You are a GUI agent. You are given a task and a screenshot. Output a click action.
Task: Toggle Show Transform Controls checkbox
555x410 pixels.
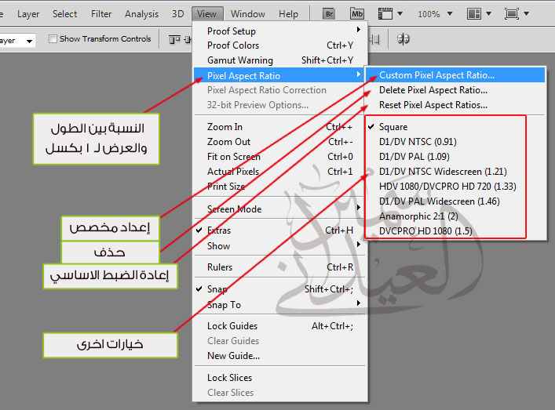53,39
